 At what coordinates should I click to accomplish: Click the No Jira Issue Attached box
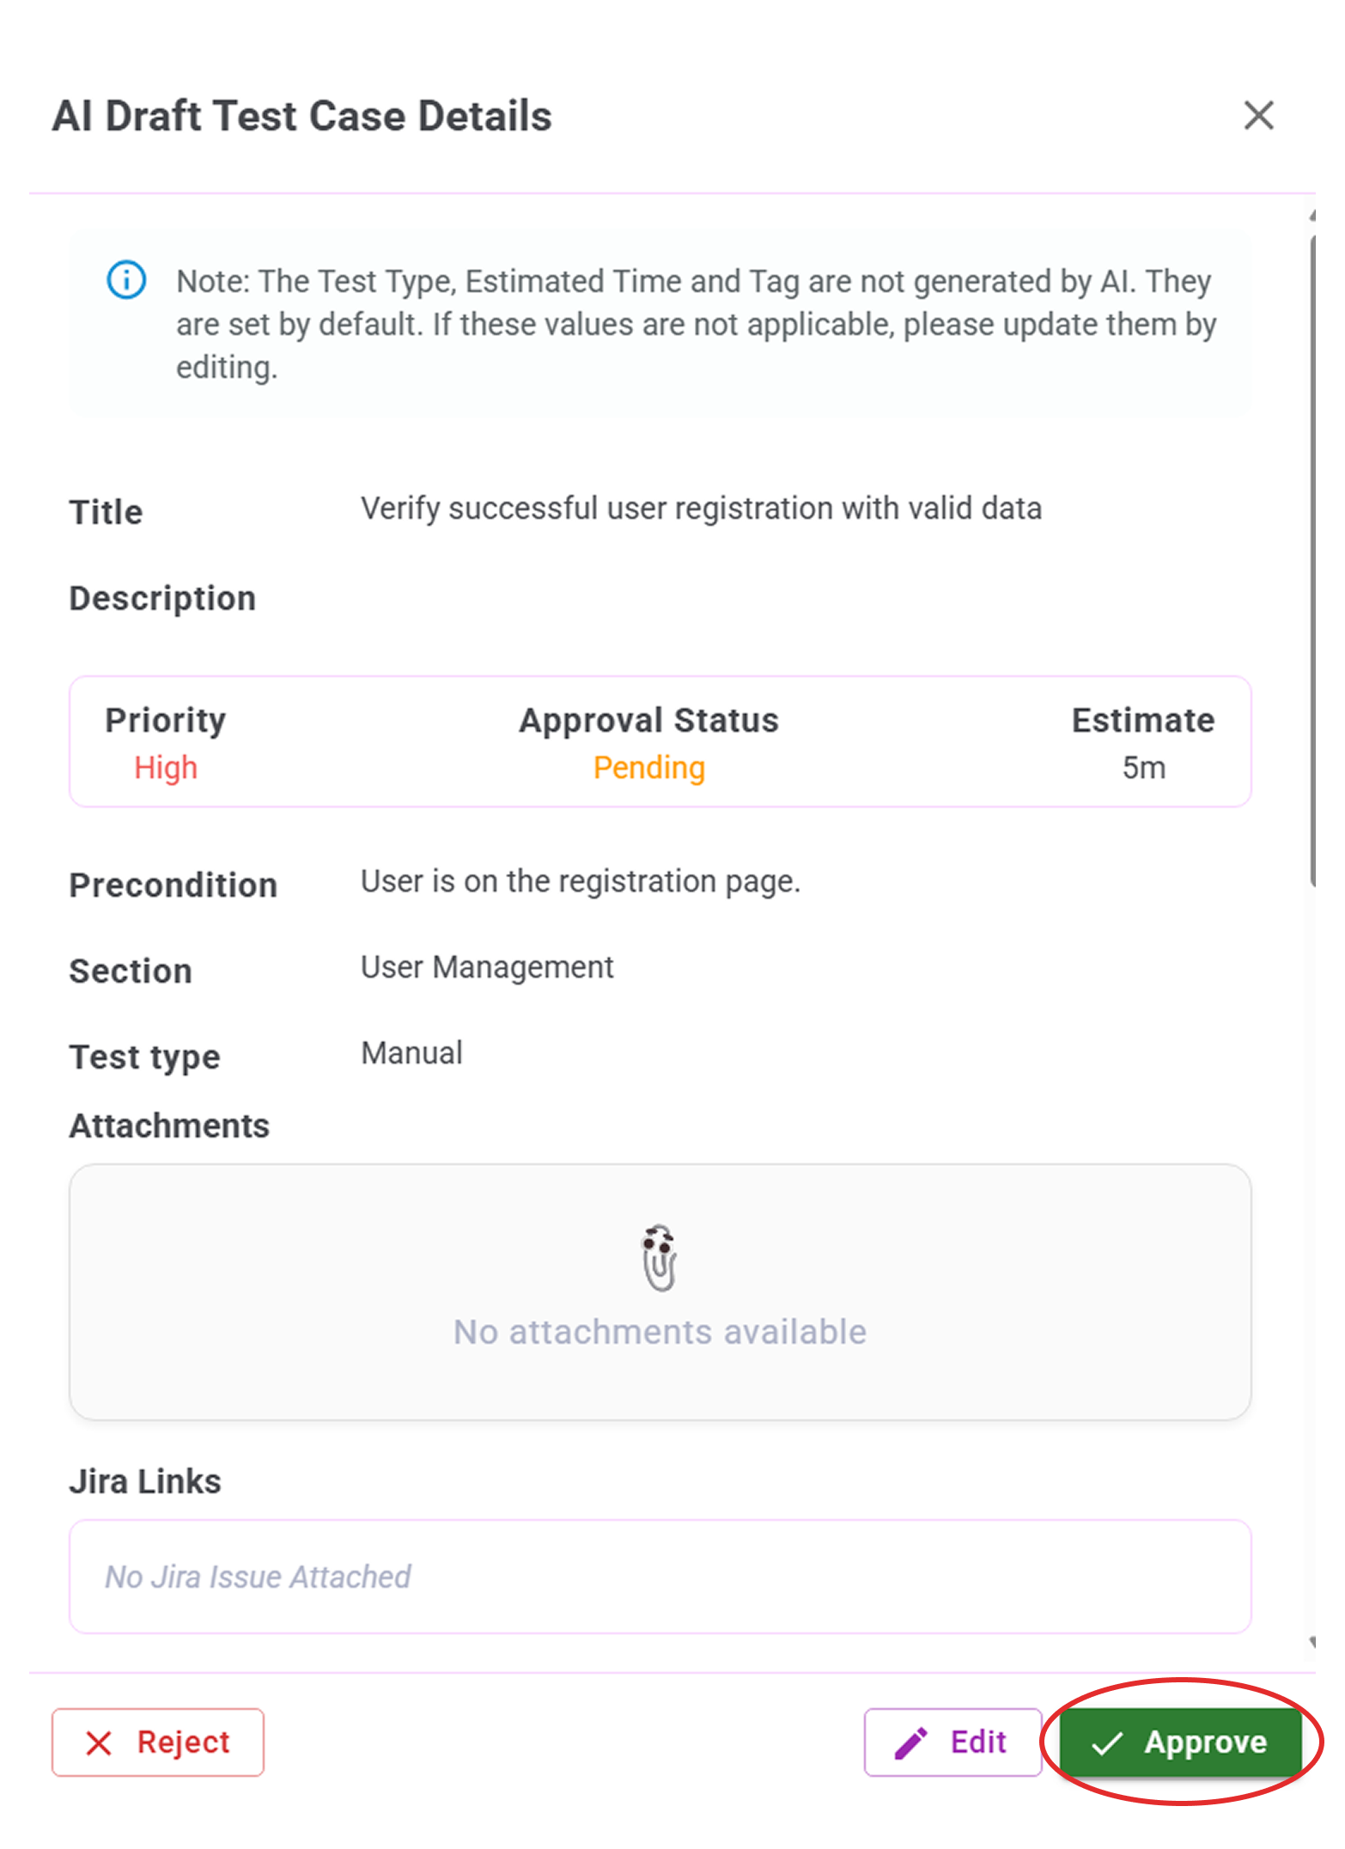coord(660,1577)
